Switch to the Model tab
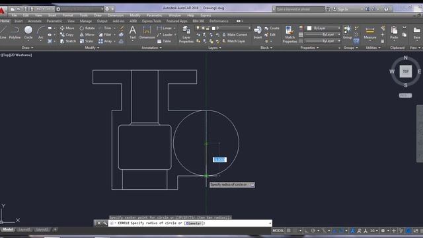 (x=8, y=229)
